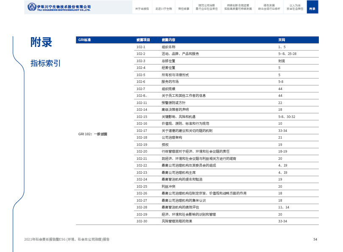Click the GRI 102: 一般披露 cell

pos(93,134)
